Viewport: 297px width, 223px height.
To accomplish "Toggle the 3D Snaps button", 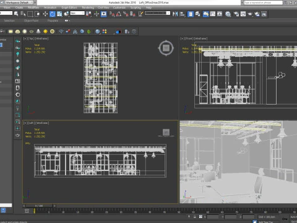I will (x=112, y=14).
